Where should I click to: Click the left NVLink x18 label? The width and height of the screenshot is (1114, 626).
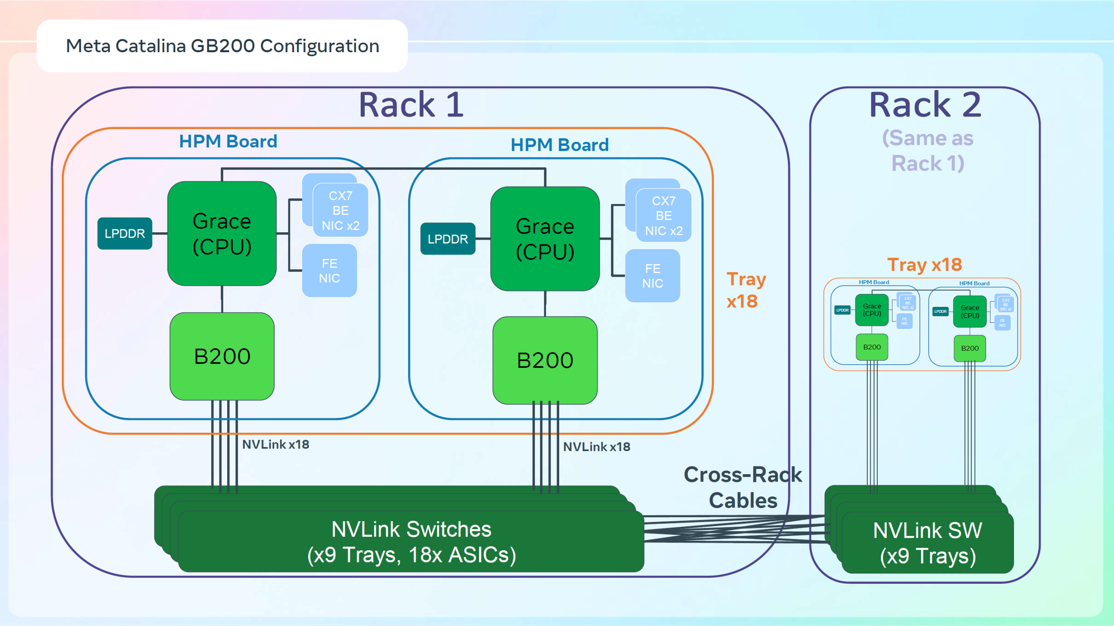pos(275,445)
